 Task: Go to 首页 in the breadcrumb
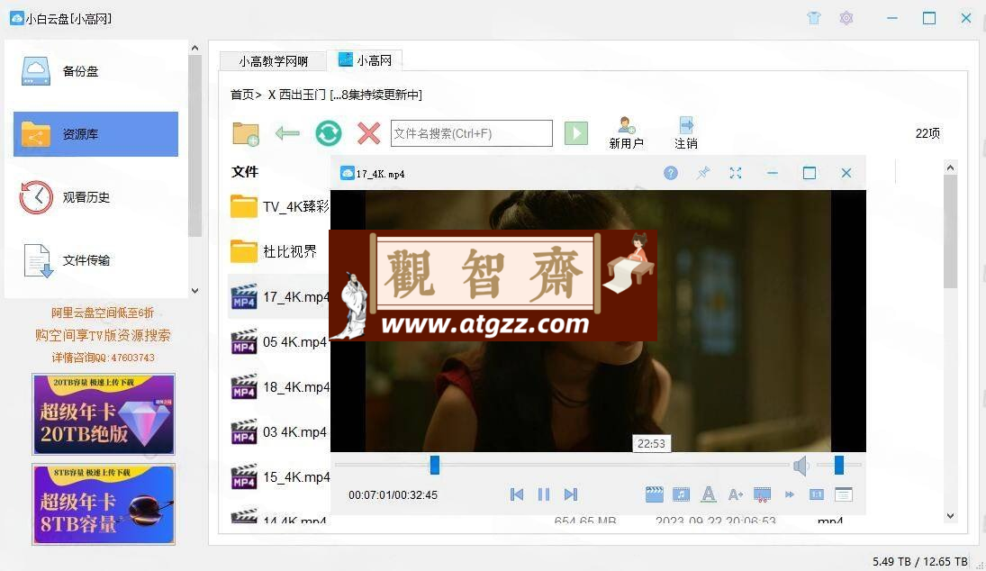[x=241, y=95]
